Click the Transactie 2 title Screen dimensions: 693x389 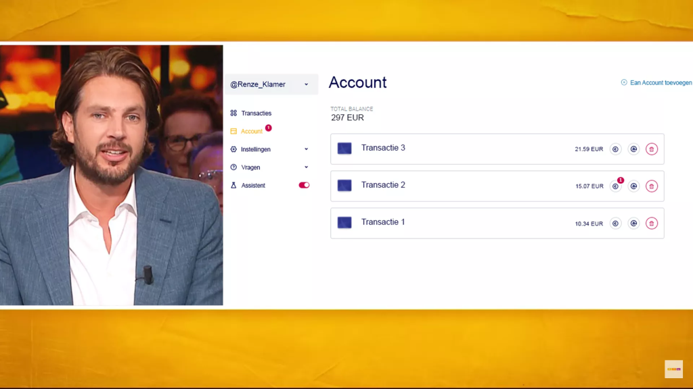pos(383,185)
